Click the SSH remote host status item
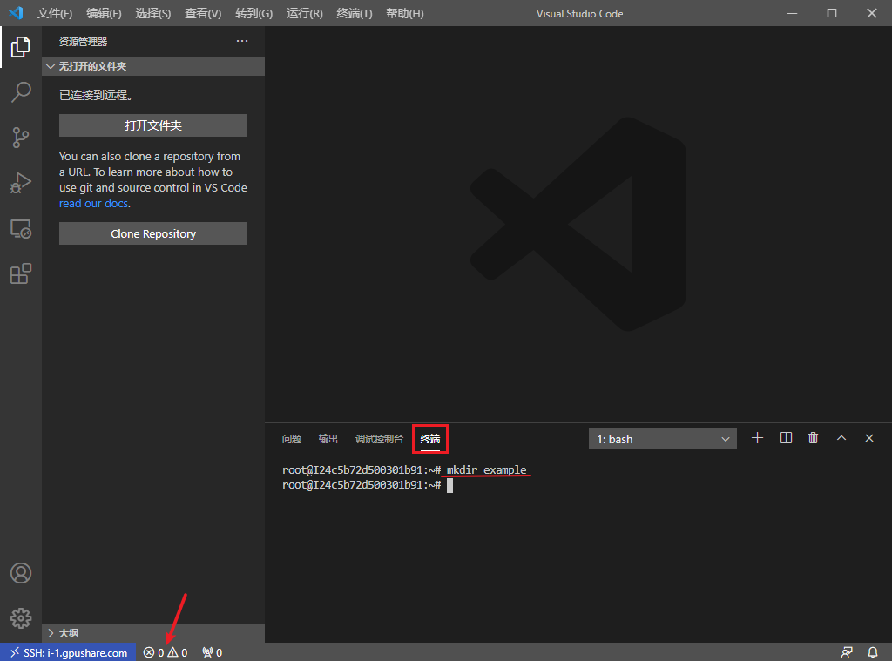 (68, 652)
